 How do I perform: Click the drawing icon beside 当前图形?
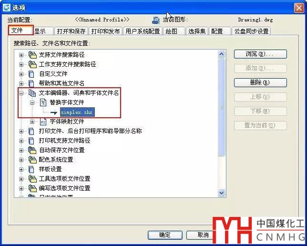pyautogui.click(x=156, y=20)
